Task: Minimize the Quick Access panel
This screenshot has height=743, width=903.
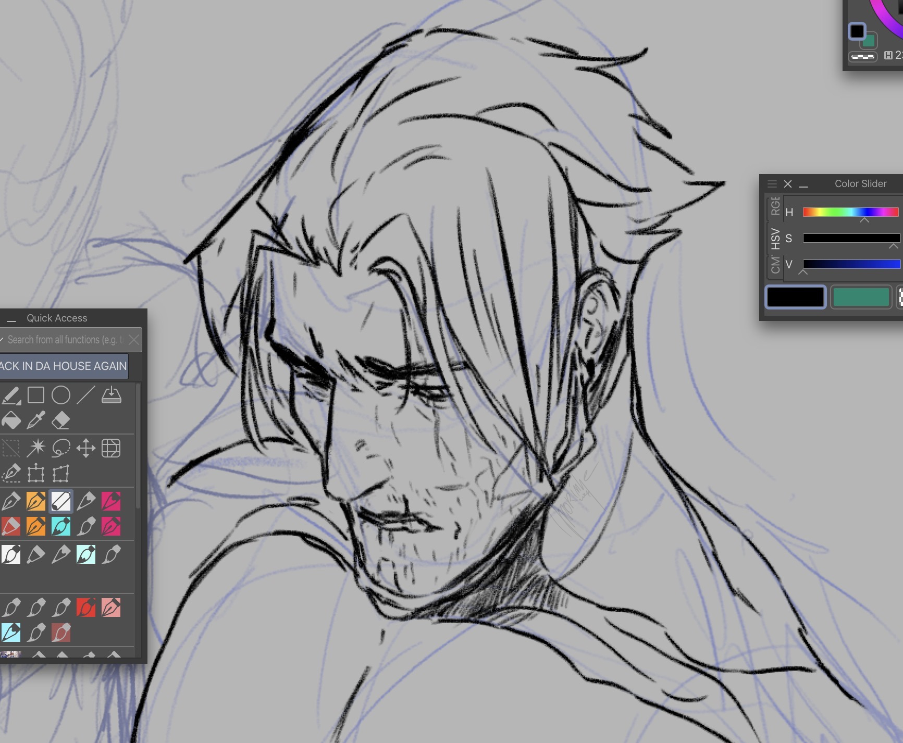Action: (11, 318)
